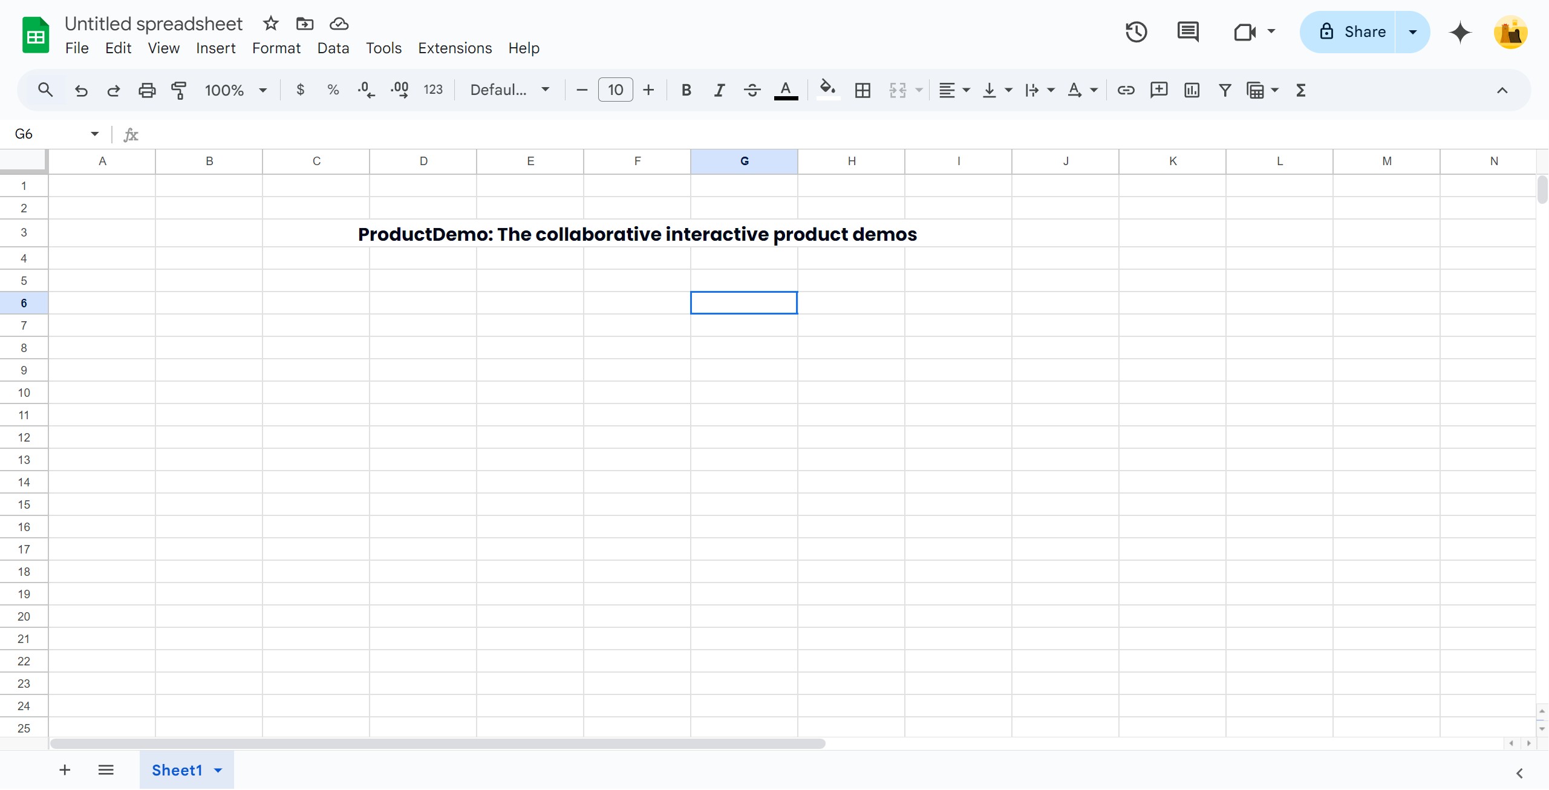Screen dimensions: 1549x790
Task: Open text rotation dropdown
Action: pyautogui.click(x=1082, y=90)
